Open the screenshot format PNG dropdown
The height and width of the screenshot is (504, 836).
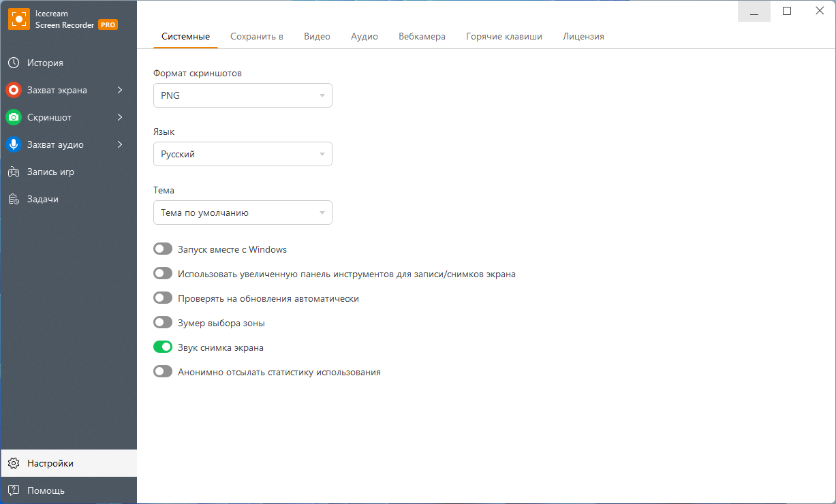click(x=243, y=95)
